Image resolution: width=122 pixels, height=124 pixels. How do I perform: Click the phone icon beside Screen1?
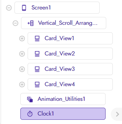pyautogui.click(x=24, y=8)
